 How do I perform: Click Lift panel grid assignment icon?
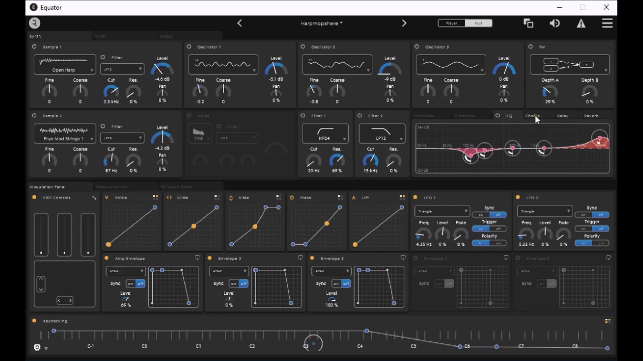coord(402,198)
